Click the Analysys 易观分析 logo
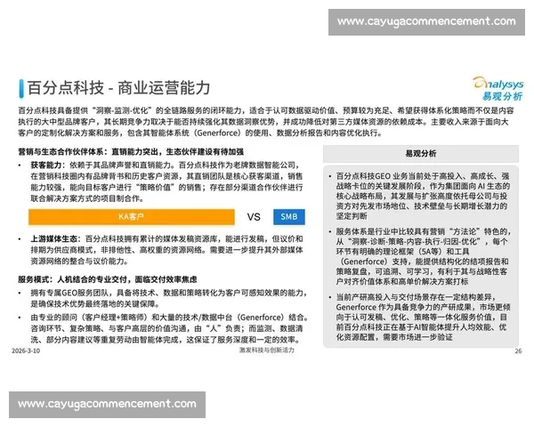534x427 pixels. [x=498, y=89]
